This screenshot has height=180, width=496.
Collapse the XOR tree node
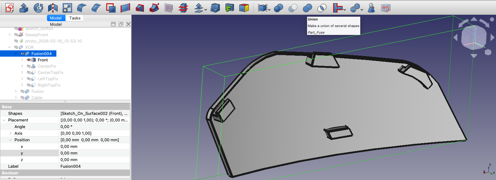point(9,47)
